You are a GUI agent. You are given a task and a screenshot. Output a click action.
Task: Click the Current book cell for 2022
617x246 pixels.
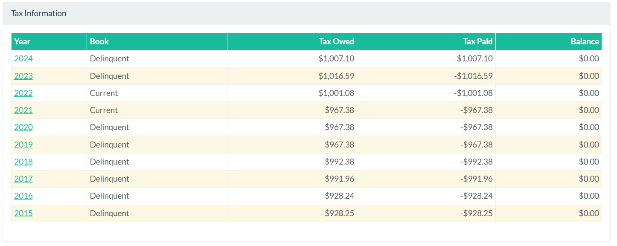click(104, 93)
